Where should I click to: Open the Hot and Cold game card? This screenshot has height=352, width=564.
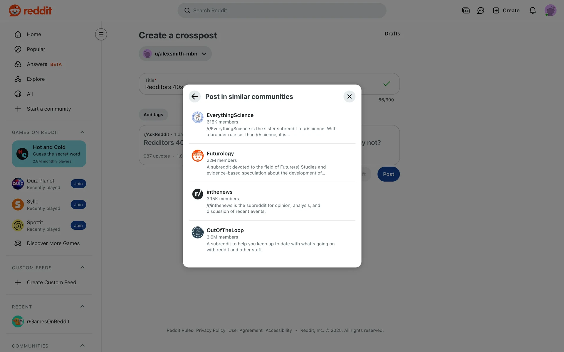49,154
